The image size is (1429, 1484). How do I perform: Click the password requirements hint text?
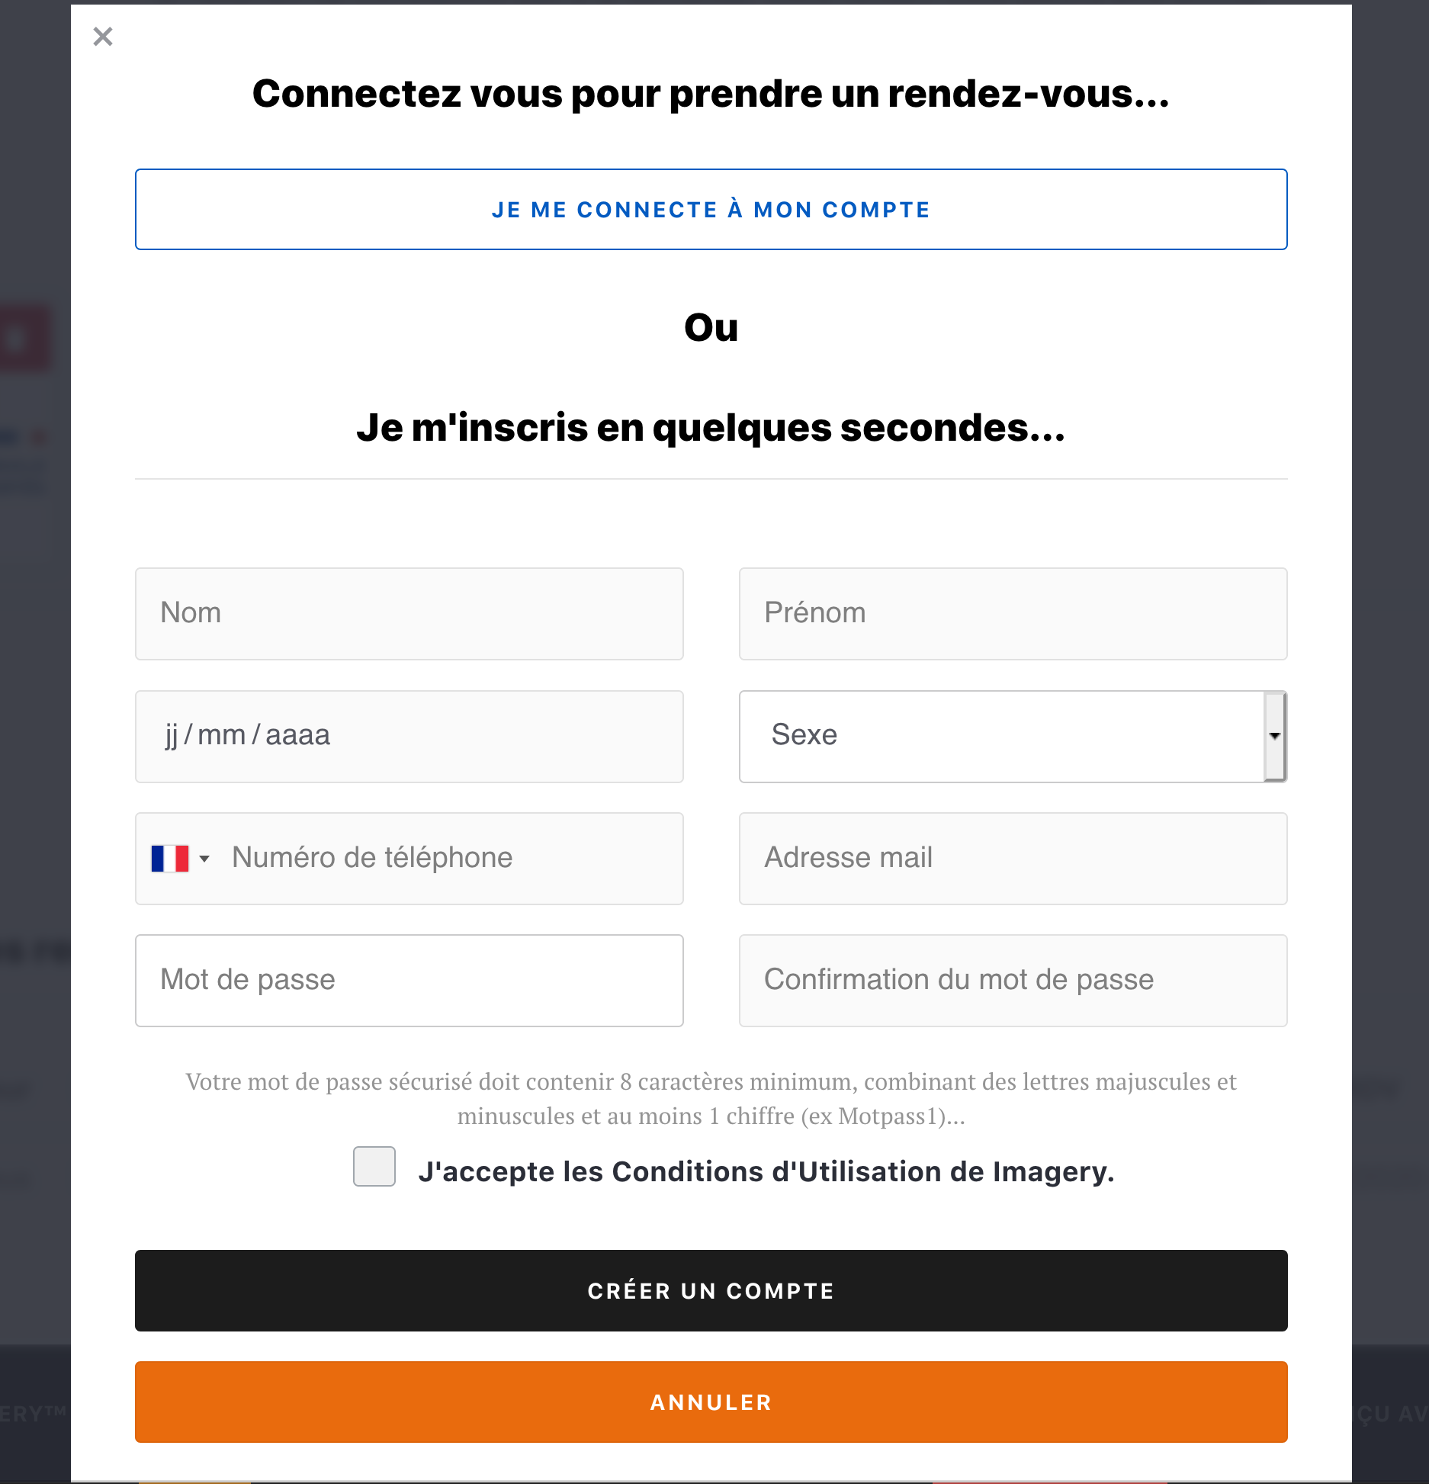(711, 1099)
